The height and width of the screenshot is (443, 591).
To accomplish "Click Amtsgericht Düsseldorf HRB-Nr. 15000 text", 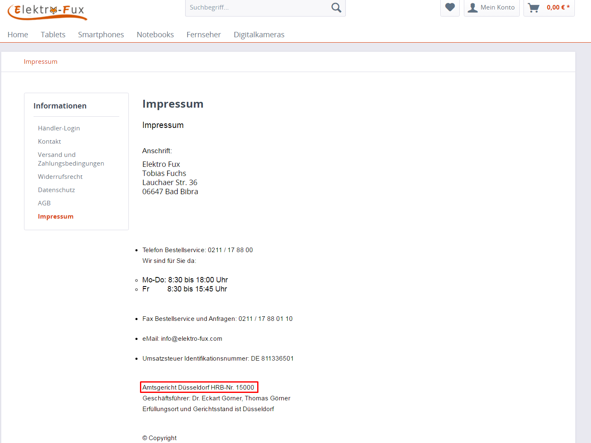I will tap(198, 388).
